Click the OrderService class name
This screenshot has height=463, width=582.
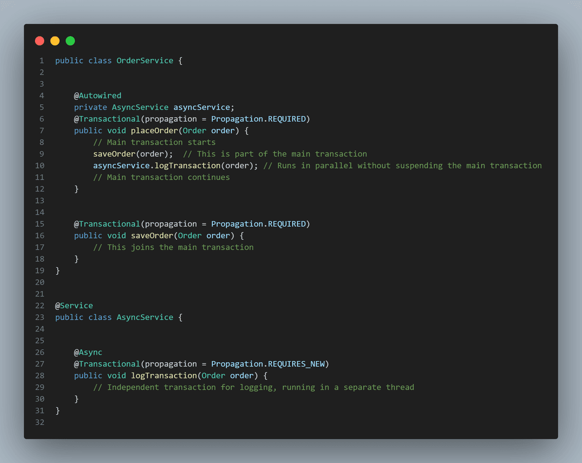pos(145,60)
